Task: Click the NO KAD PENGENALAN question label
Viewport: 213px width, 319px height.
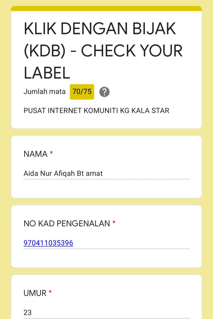Action: 67,224
